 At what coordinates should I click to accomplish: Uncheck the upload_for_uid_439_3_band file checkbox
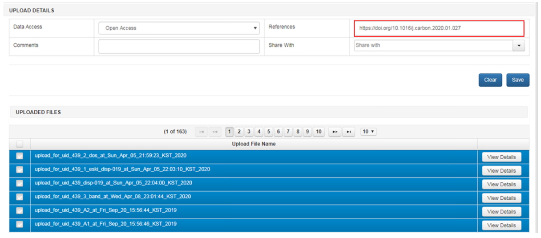20,197
